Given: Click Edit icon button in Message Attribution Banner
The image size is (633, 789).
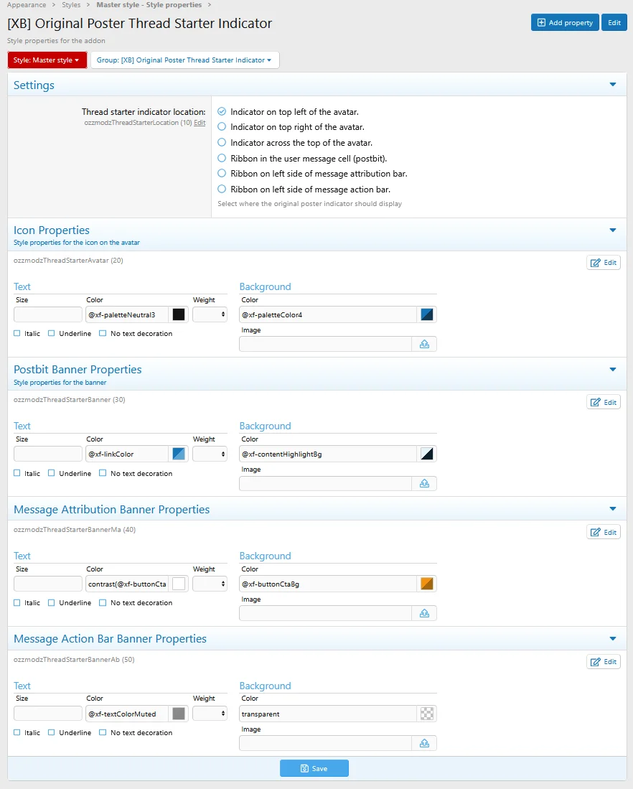Looking at the screenshot, I should tap(603, 532).
